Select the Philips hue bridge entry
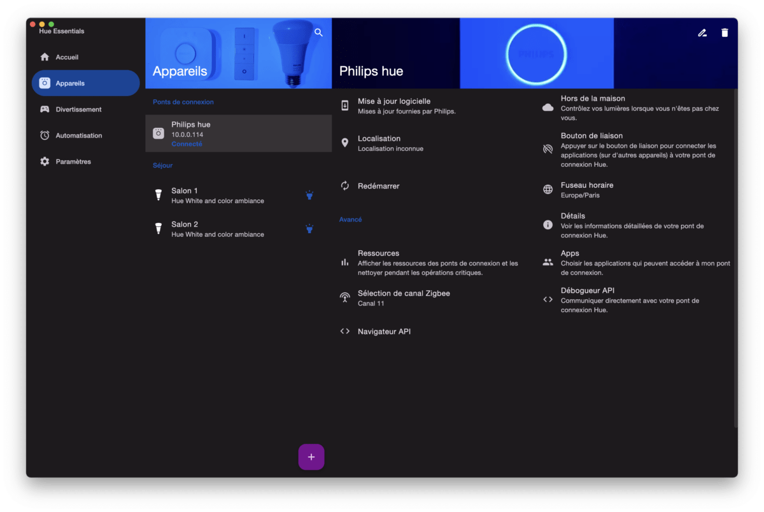This screenshot has width=764, height=512. click(x=239, y=134)
